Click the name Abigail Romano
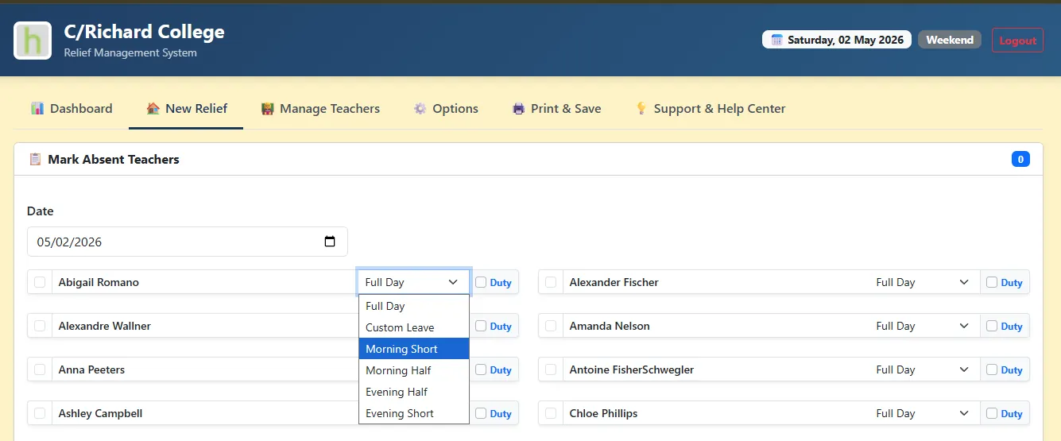 tap(99, 282)
